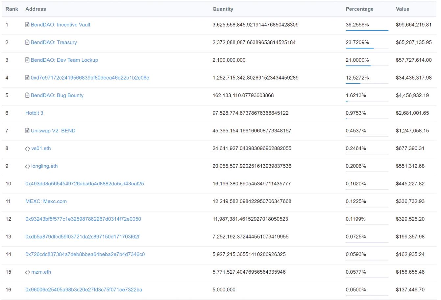The width and height of the screenshot is (441, 300).
Task: Open the Hotbit 3 holder address
Action: point(34,113)
